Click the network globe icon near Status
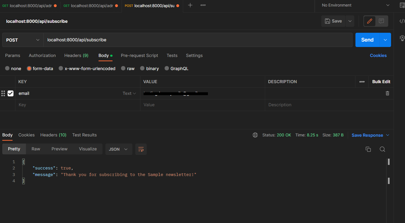405x223 pixels. pos(255,135)
